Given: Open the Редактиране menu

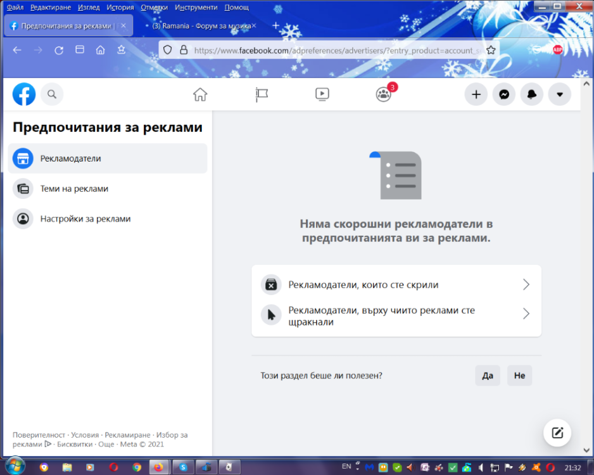Looking at the screenshot, I should [x=51, y=7].
